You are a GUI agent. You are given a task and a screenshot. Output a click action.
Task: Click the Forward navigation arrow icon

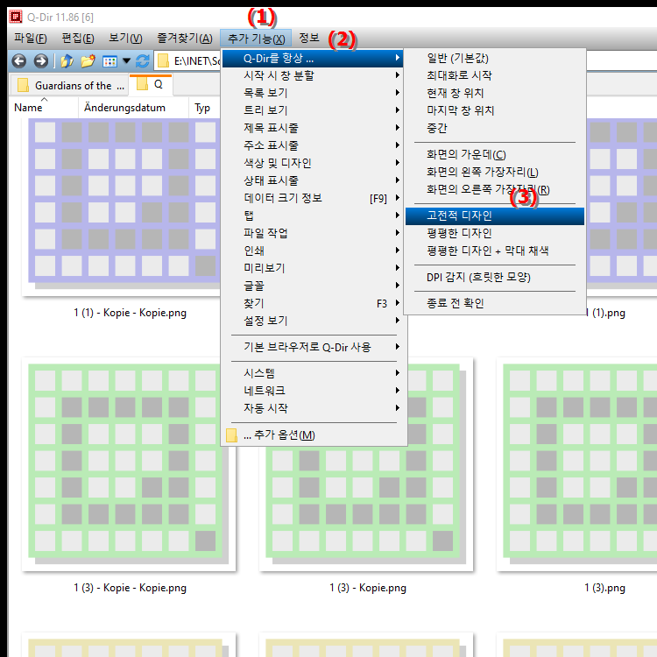41,61
